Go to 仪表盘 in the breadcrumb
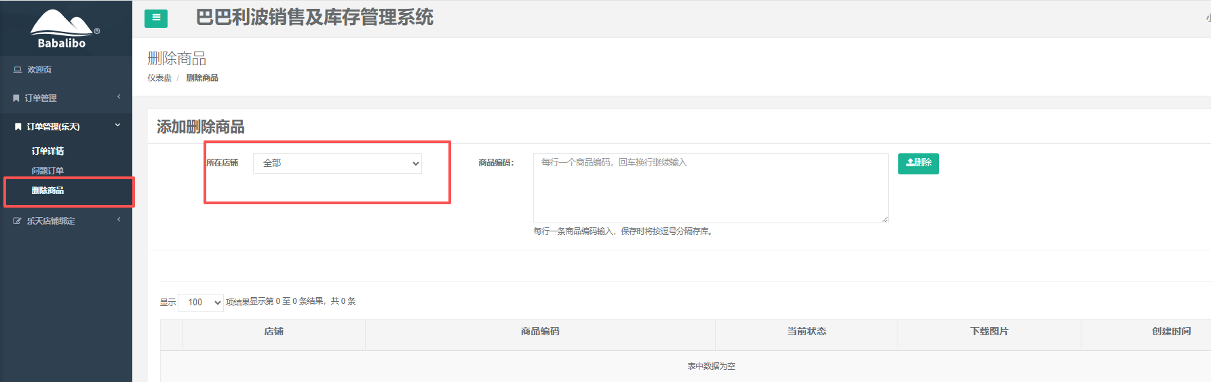The image size is (1211, 382). tap(159, 78)
